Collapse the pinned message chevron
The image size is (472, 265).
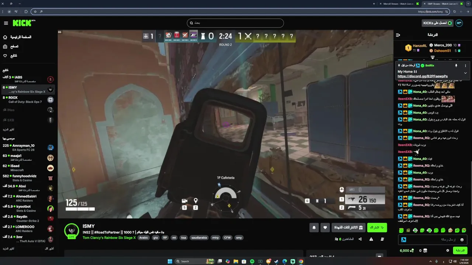click(x=465, y=73)
